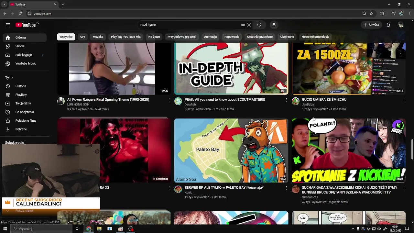Viewport: 414px width, 233px height.
Task: Open the Chrome media controls icon
Action: 394,14
